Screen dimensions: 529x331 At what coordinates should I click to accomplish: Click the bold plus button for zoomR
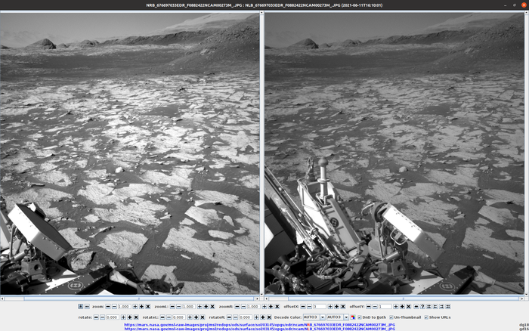271,306
